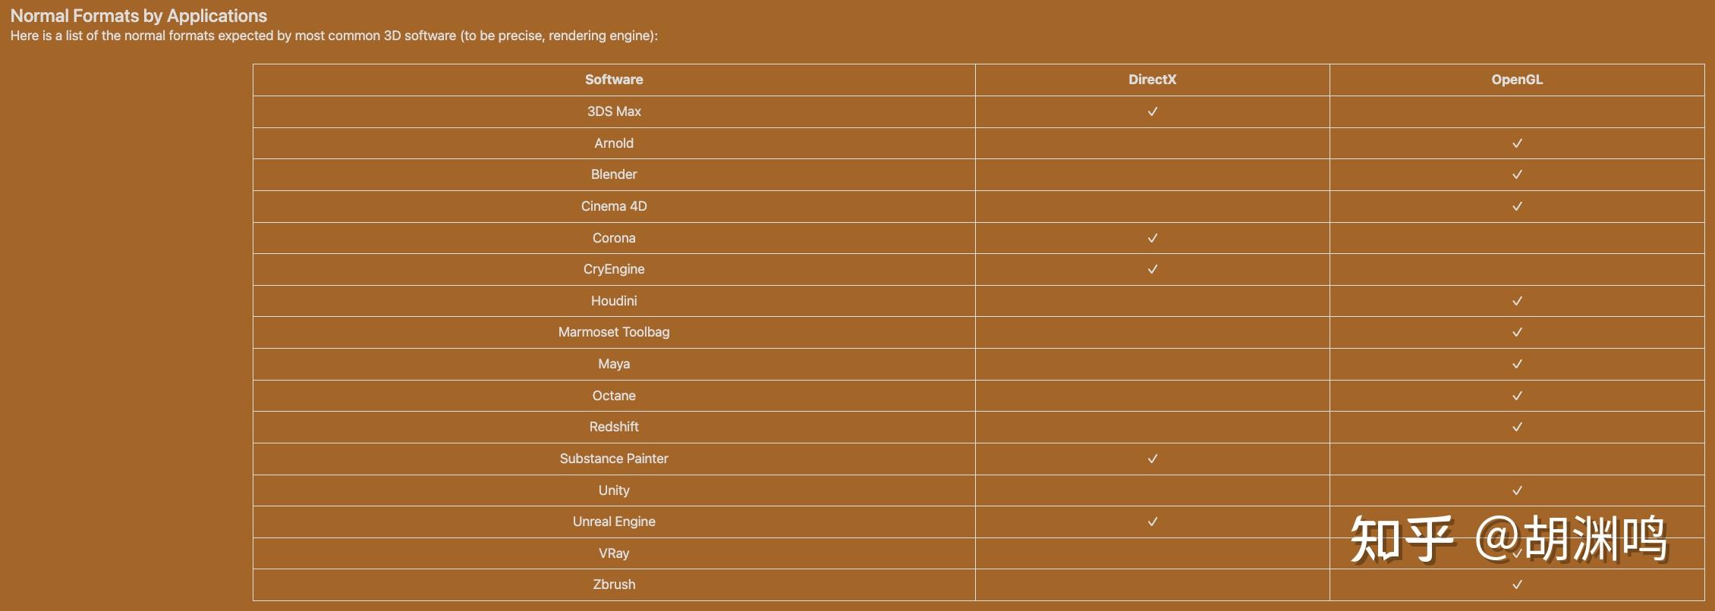
Task: Click the Houdini OpenGL checkmark
Action: [x=1517, y=301]
